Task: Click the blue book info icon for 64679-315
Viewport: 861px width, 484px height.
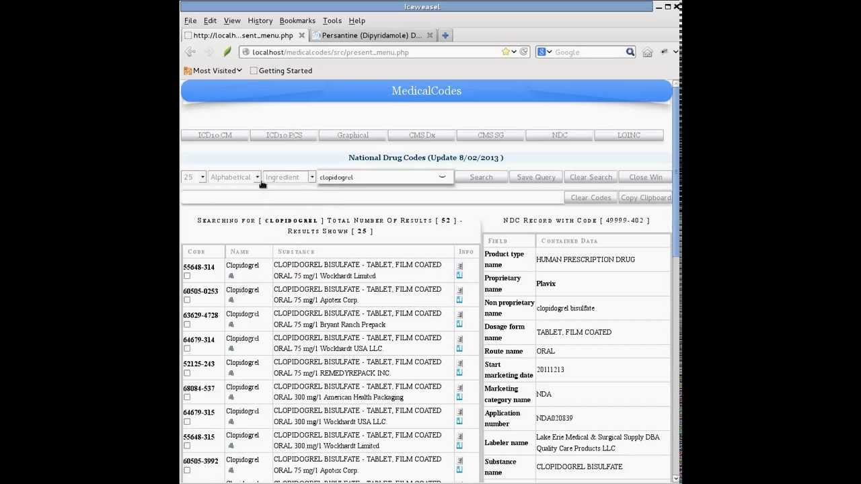Action: point(460,421)
